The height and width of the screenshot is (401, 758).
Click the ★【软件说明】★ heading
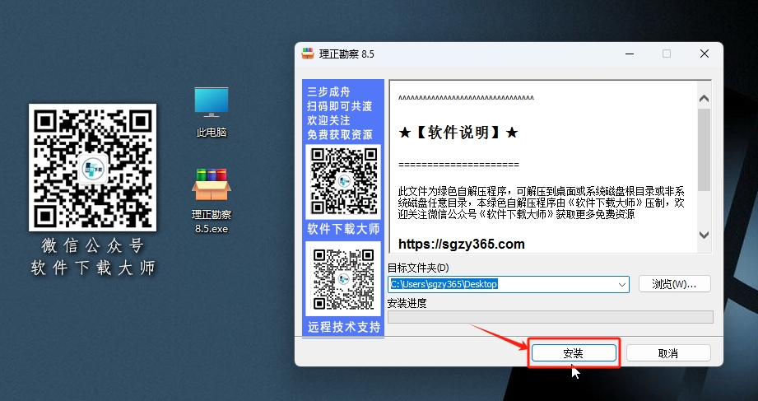tap(458, 132)
